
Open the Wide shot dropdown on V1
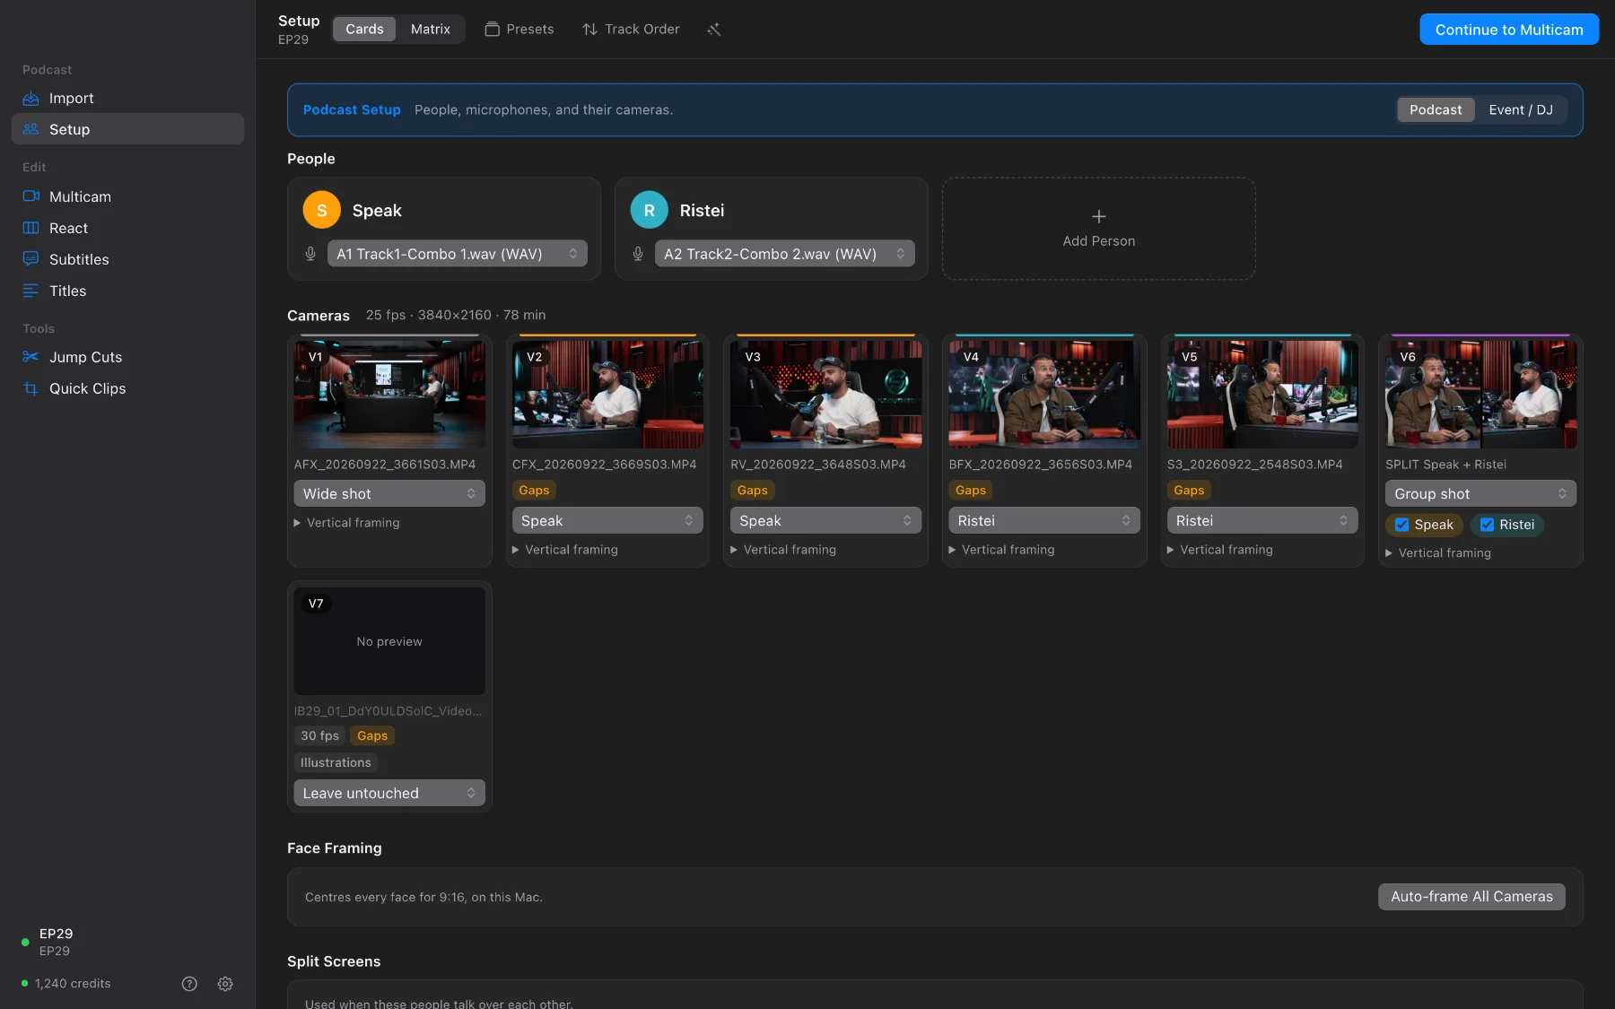[x=389, y=493]
